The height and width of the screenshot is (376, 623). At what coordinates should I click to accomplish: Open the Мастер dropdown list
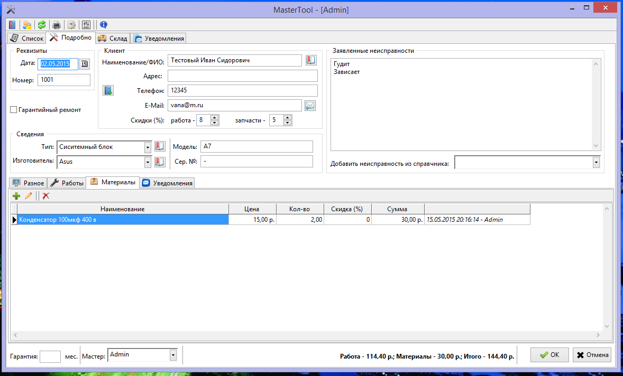pos(173,355)
